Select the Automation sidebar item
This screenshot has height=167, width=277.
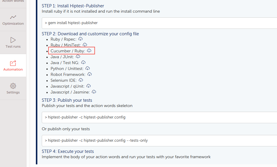tap(13, 65)
